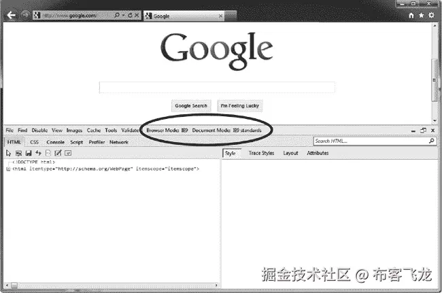Click the HTML pane horizontal scrollbar right arrow
Image resolution: width=442 pixels, height=293 pixels.
point(216,285)
